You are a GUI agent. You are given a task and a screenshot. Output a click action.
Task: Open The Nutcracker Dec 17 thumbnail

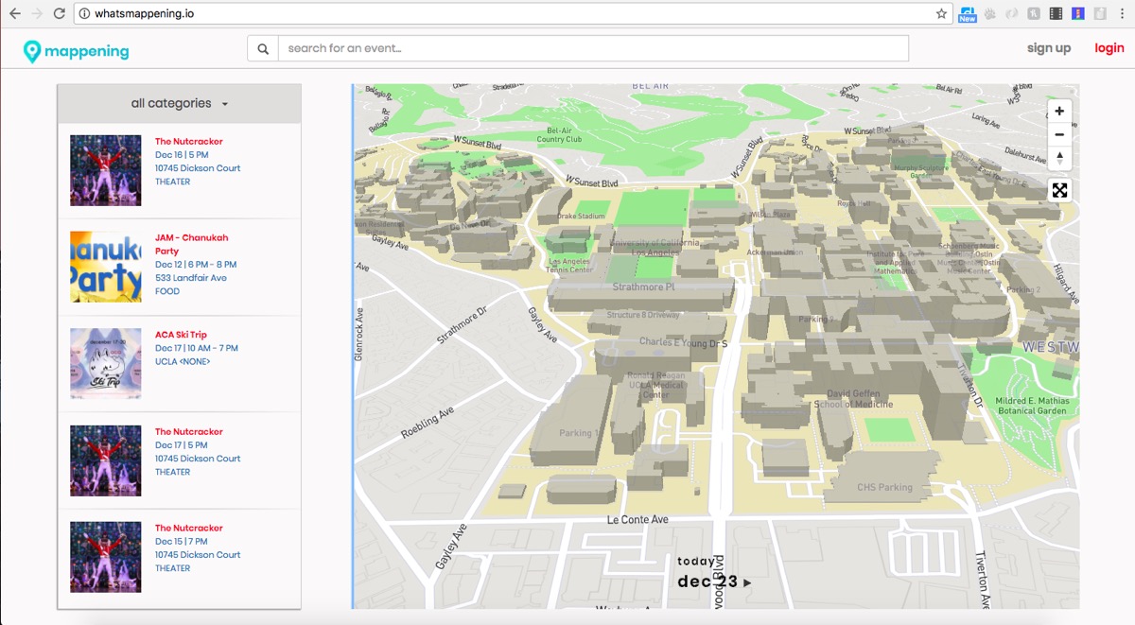coord(106,460)
